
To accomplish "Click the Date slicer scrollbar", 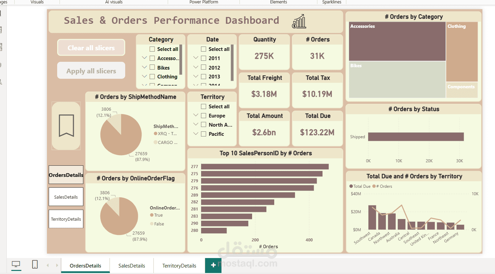I will [232, 62].
